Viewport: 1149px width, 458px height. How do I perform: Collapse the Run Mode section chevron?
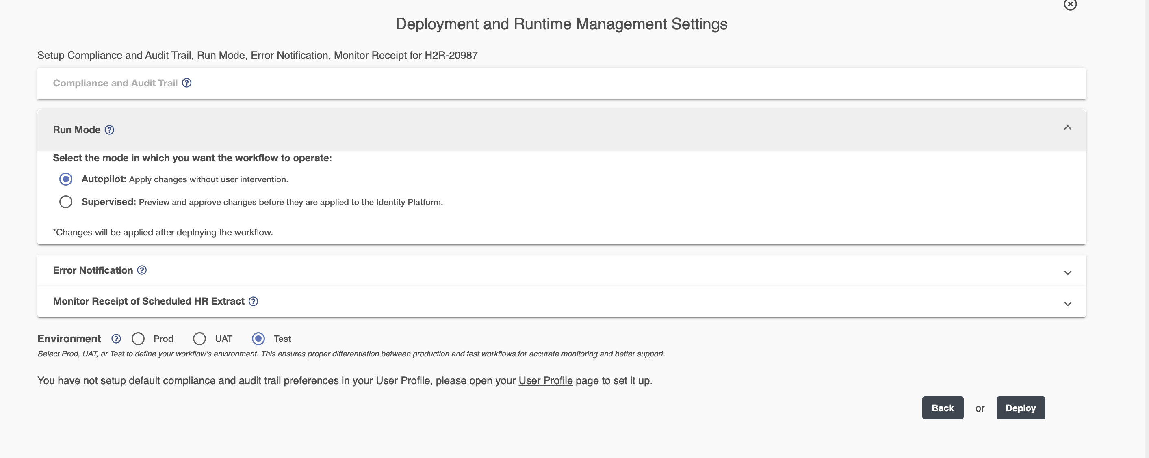pos(1067,128)
